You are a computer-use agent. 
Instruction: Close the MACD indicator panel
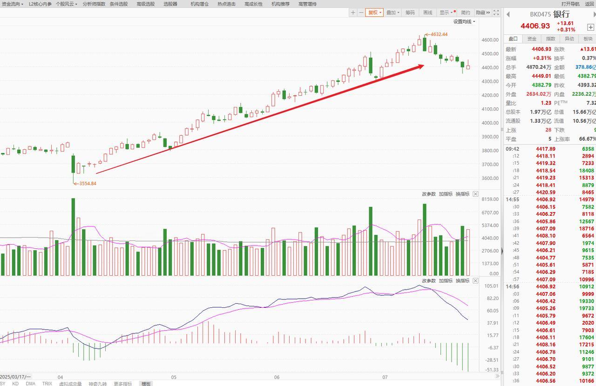point(475,281)
